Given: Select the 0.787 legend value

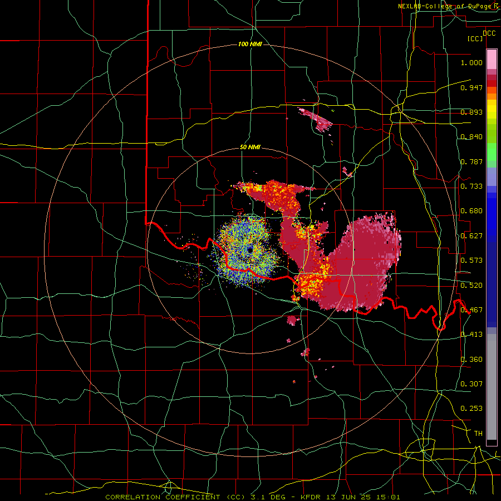Looking at the screenshot, I should click(471, 161).
